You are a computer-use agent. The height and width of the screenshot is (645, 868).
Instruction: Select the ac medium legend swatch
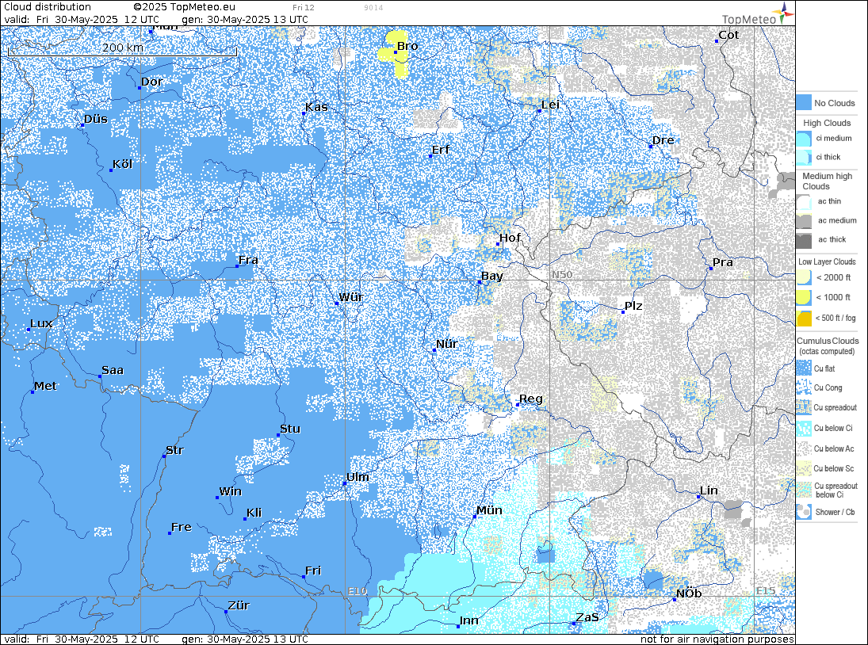click(804, 221)
